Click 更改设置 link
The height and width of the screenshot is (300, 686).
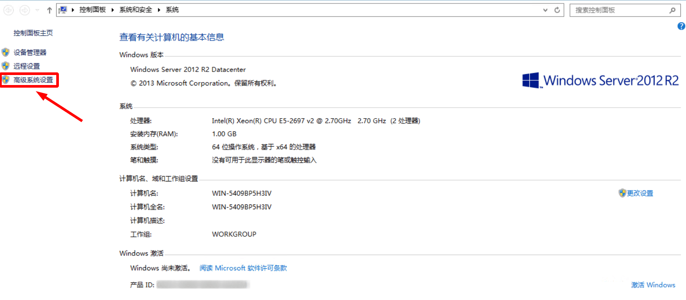coord(640,193)
